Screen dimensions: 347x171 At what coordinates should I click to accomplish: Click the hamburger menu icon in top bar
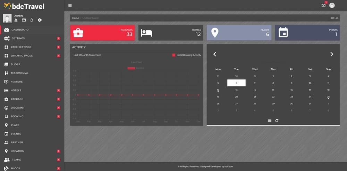[x=70, y=5]
